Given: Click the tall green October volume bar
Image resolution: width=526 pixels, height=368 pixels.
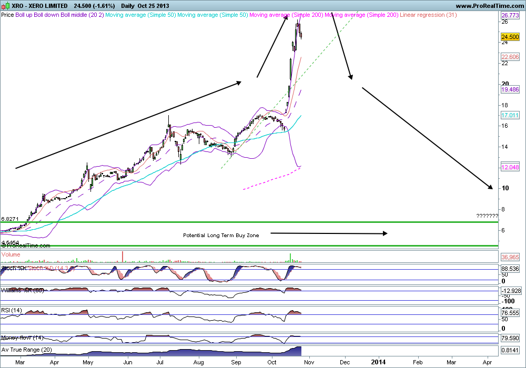Looking at the screenshot, I should tap(290, 258).
